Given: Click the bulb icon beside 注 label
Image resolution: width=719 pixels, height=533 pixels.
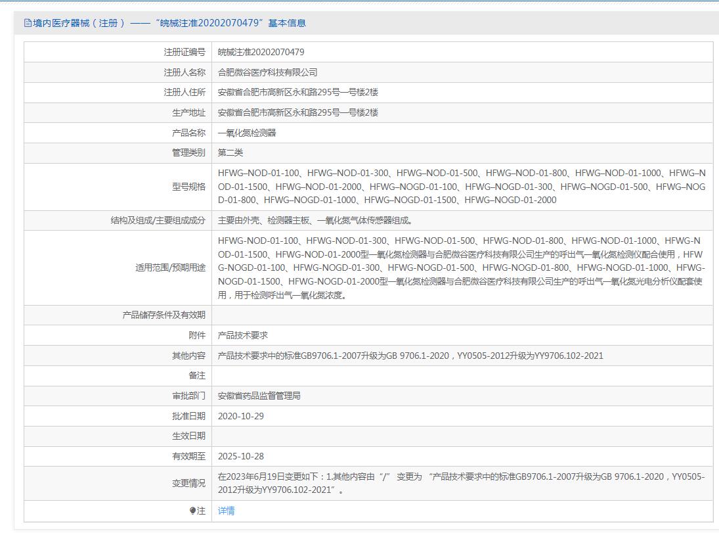Looking at the screenshot, I should [192, 511].
